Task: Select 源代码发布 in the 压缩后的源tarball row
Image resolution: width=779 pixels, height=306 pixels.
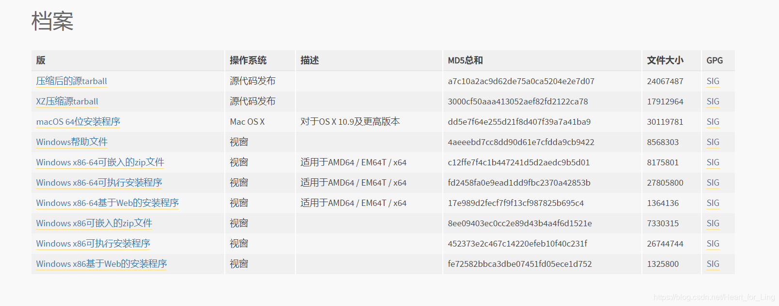Action: (252, 81)
